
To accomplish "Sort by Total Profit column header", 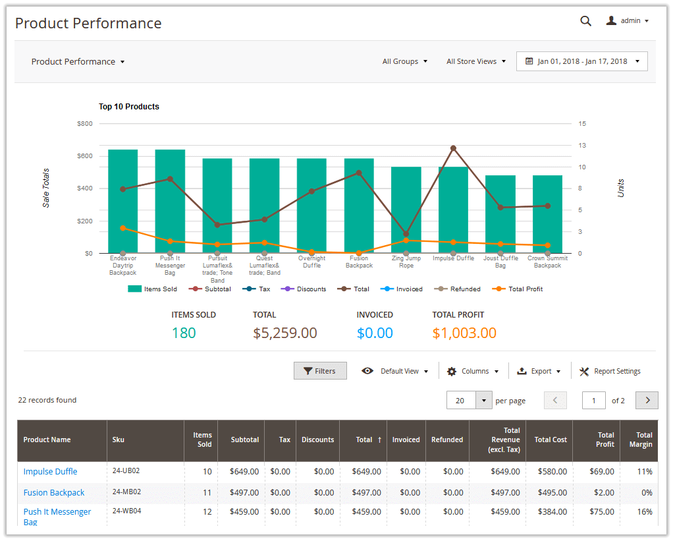I will [x=596, y=440].
